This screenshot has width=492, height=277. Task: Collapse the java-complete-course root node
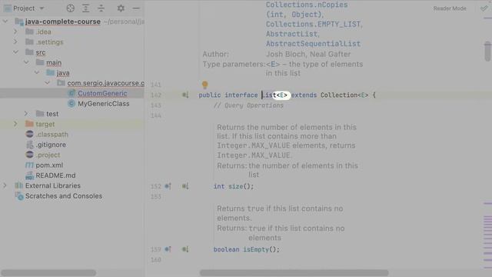[5, 22]
